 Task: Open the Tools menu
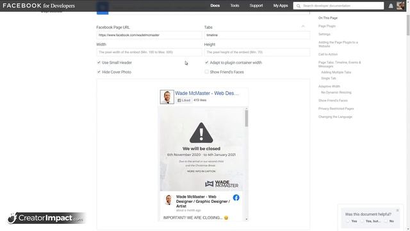[x=234, y=6]
